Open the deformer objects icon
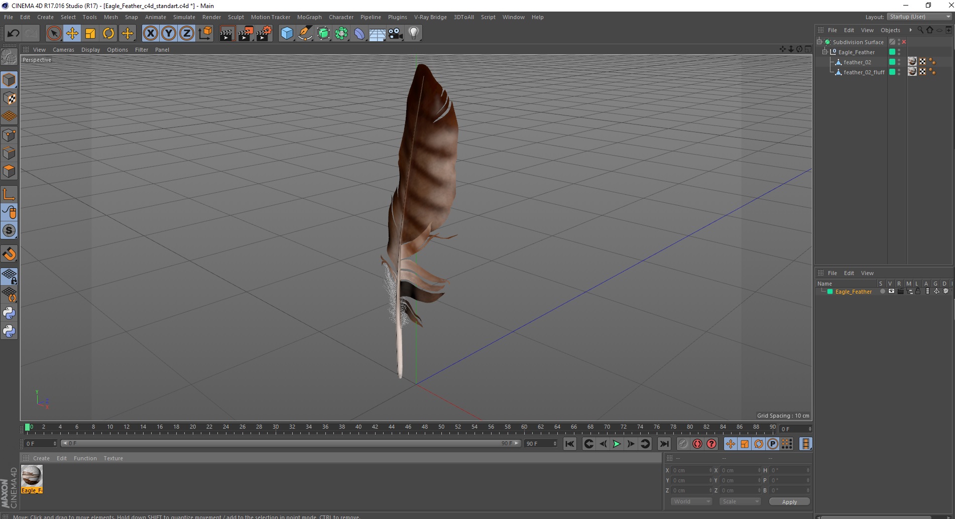 (x=360, y=34)
